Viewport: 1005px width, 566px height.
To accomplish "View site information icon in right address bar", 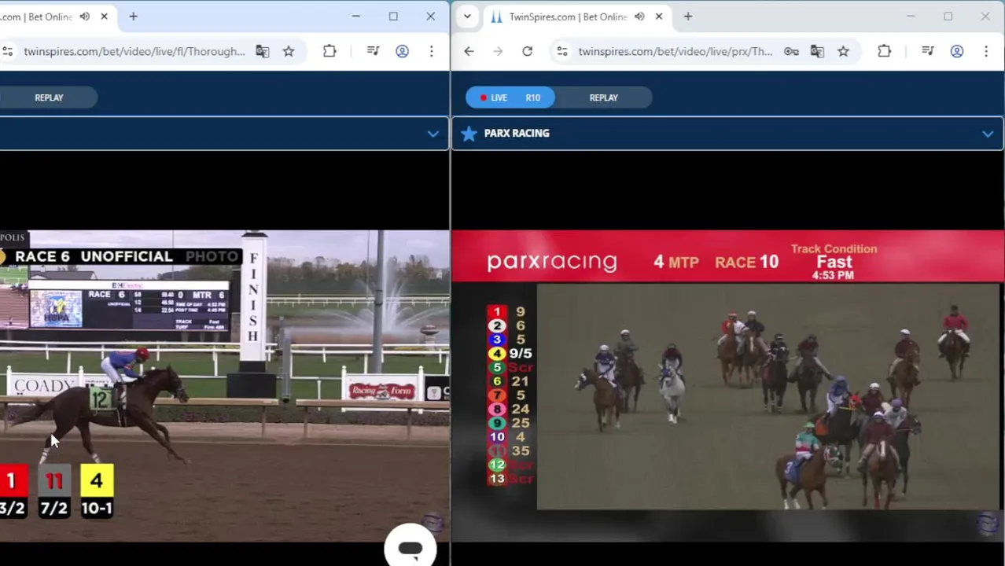I will coord(562,51).
